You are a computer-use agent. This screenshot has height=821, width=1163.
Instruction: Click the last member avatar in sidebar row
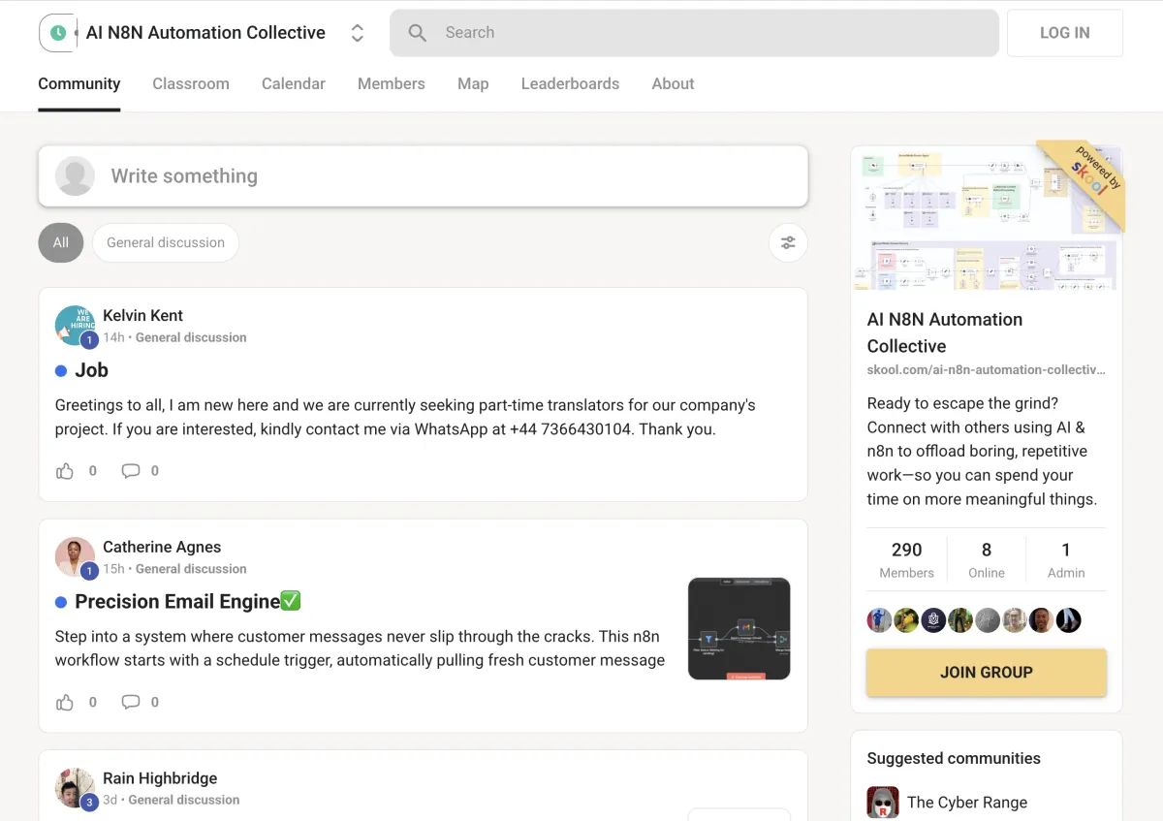[x=1068, y=620]
